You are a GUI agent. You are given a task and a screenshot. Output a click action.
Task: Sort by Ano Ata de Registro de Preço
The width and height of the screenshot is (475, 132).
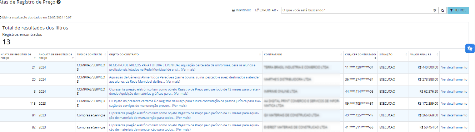pyautogui.click(x=56, y=56)
